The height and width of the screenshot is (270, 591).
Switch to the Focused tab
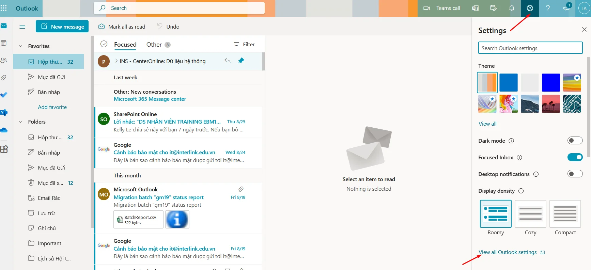coord(125,45)
